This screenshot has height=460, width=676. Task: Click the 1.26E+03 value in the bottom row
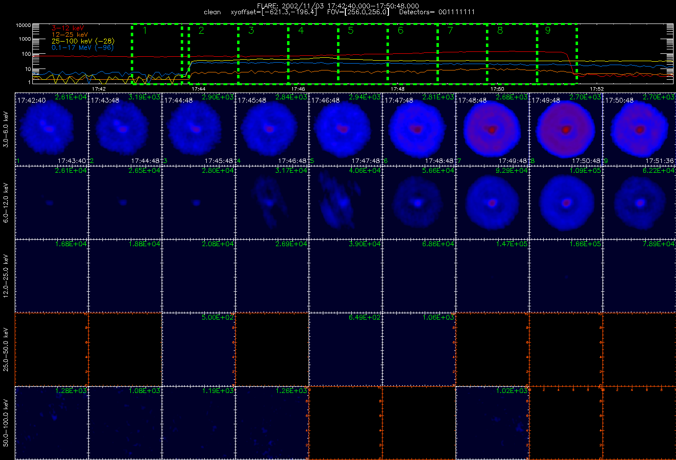[291, 391]
